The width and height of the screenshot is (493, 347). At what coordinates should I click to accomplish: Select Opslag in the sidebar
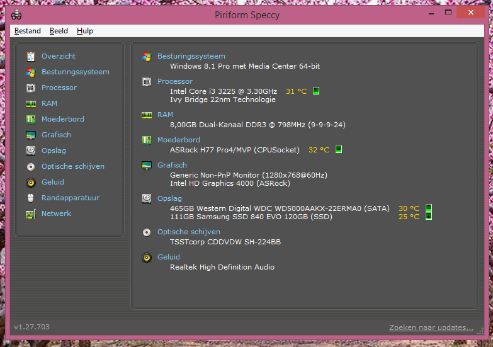[x=54, y=151]
